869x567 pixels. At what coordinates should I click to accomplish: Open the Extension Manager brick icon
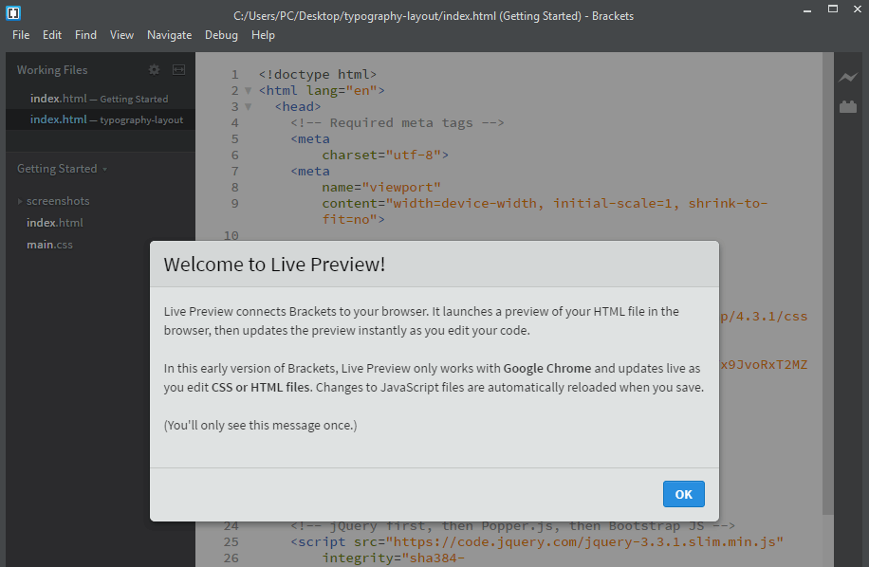coord(847,106)
